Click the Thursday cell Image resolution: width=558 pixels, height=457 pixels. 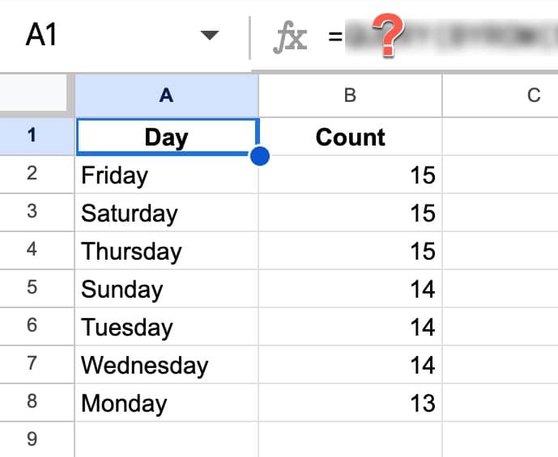coord(167,251)
